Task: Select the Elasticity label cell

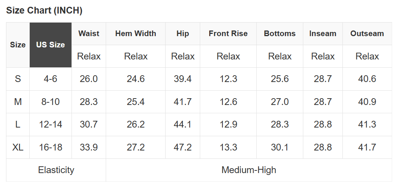Action: (x=56, y=170)
